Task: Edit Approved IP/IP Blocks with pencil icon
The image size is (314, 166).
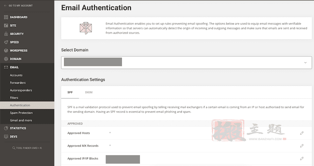Action: point(302,158)
